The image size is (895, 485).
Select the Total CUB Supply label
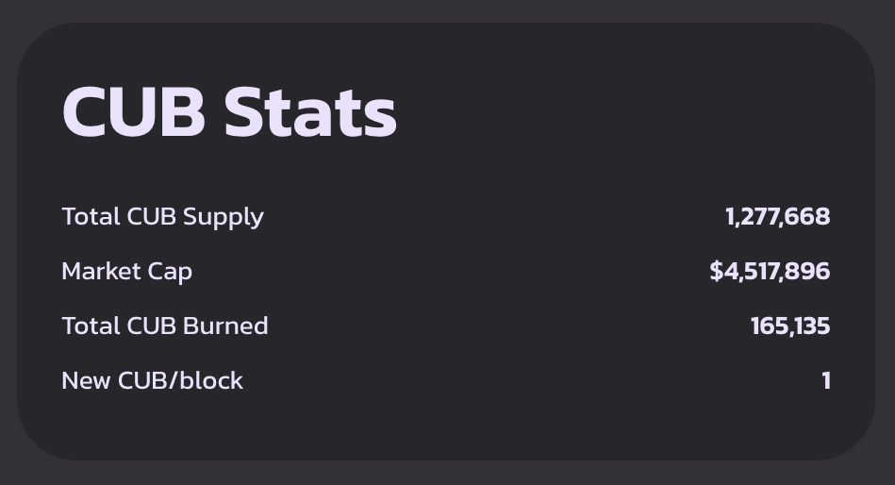point(162,217)
